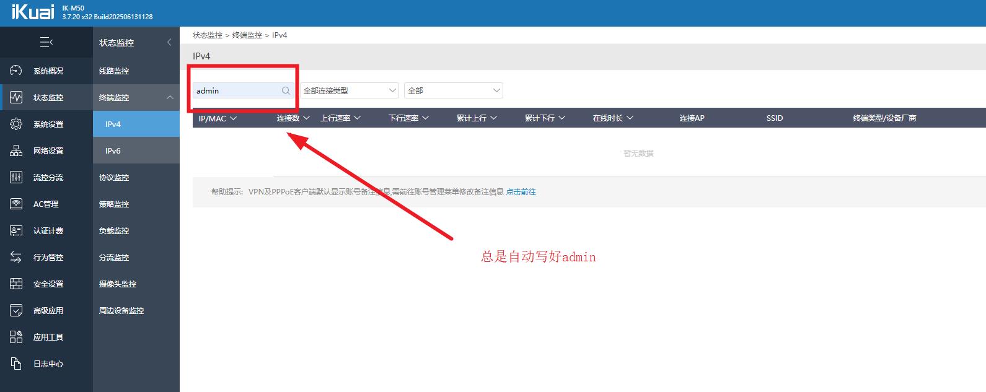Screen dimensions: 986x392
Task: Collapse the 状态监控 panel with left chevron
Action: click(169, 42)
